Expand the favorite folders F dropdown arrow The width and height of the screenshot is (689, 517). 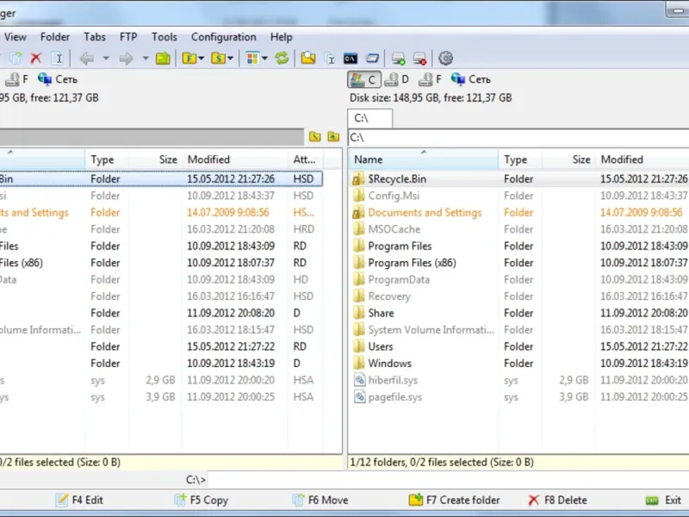[202, 58]
